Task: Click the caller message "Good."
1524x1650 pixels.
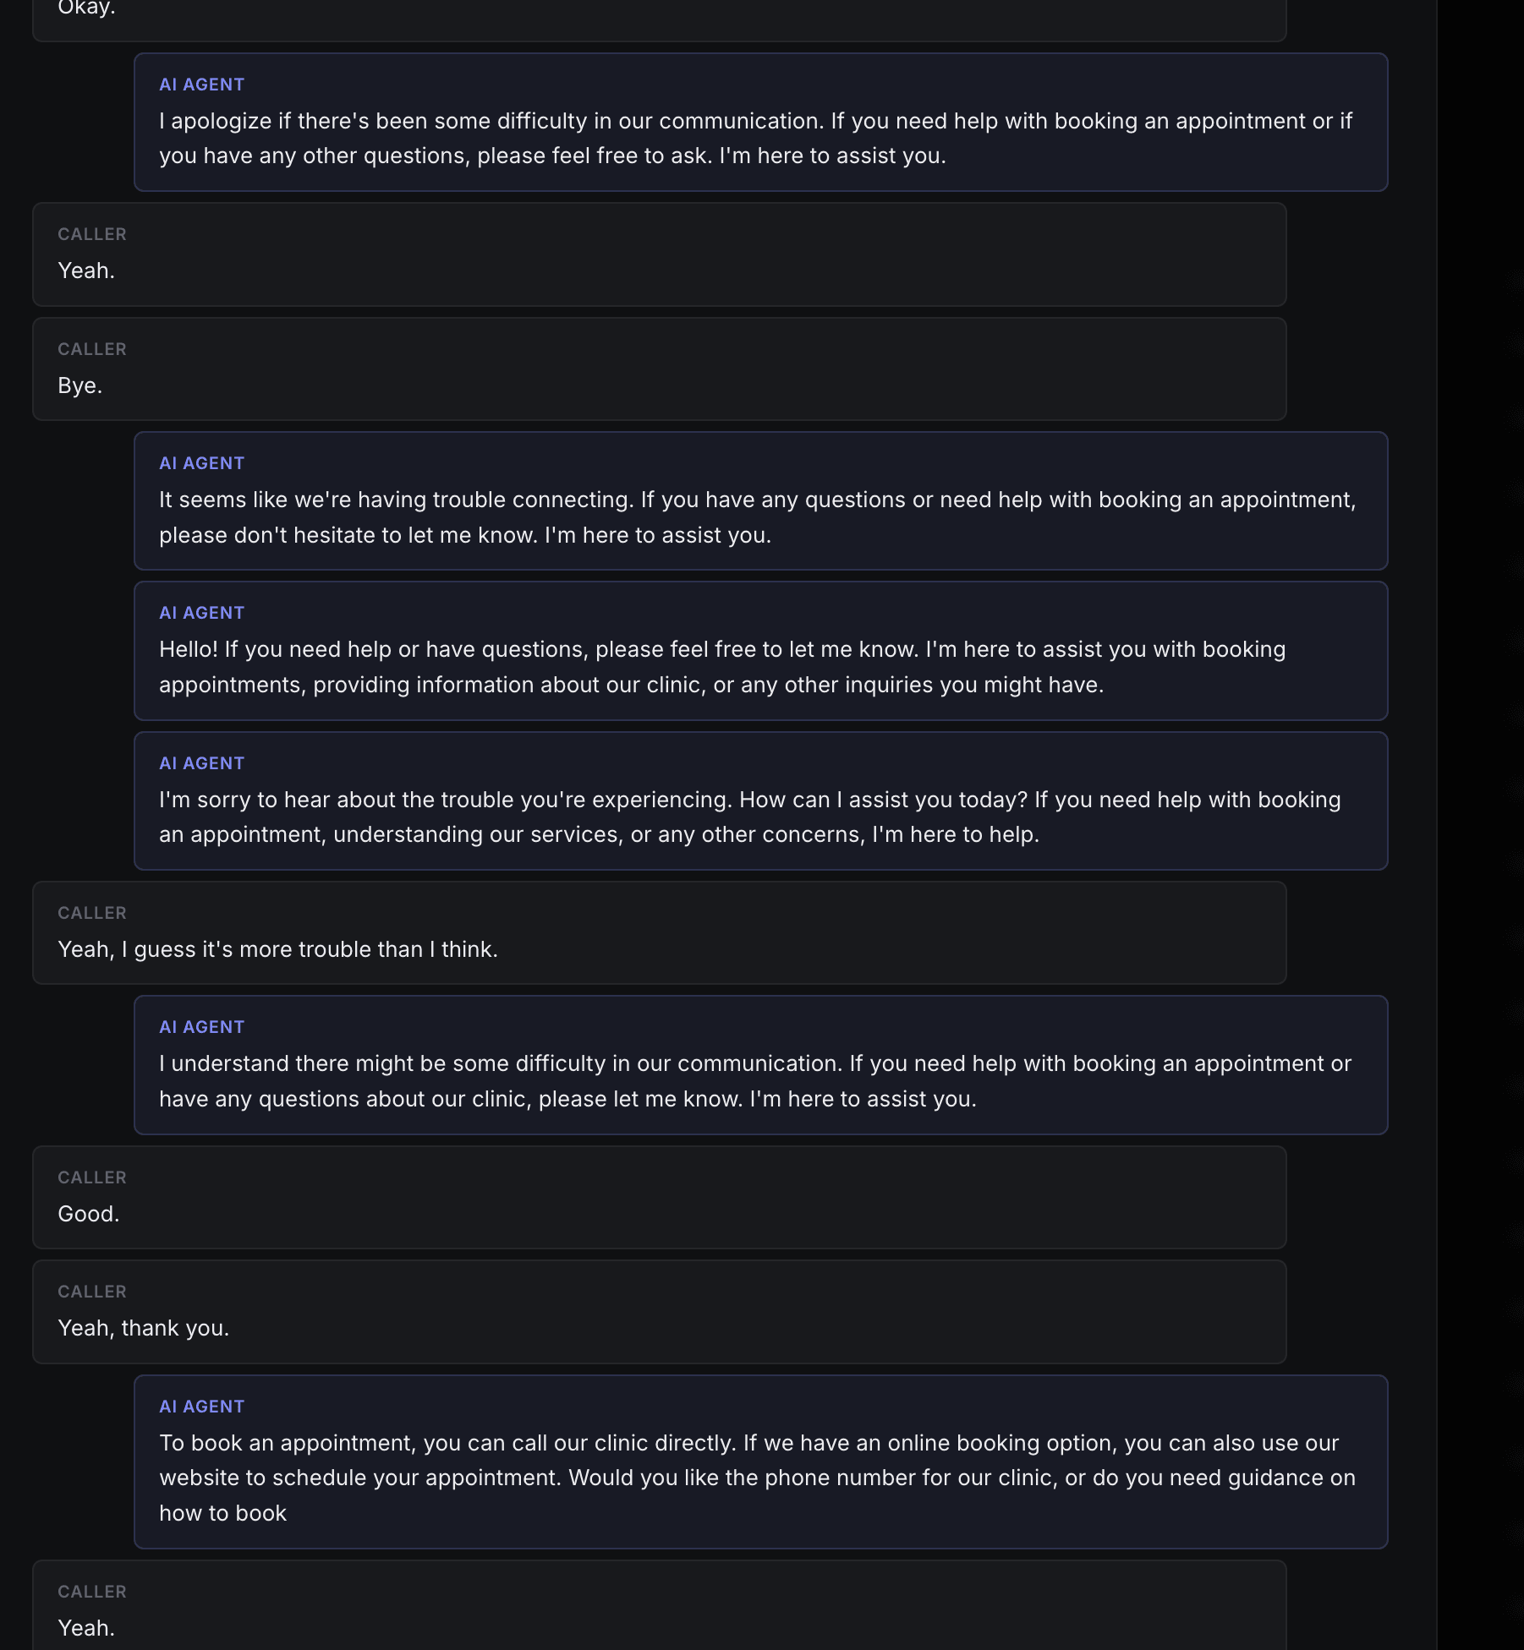Action: point(659,1197)
